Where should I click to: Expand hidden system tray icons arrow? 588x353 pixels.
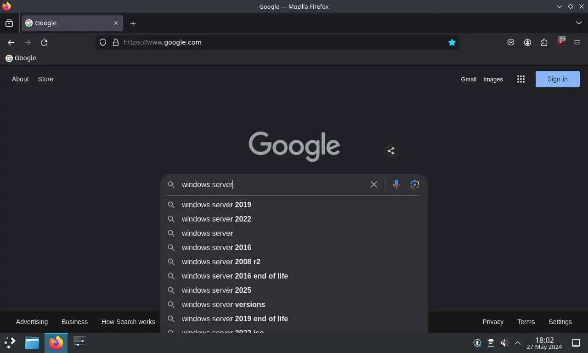coord(517,343)
